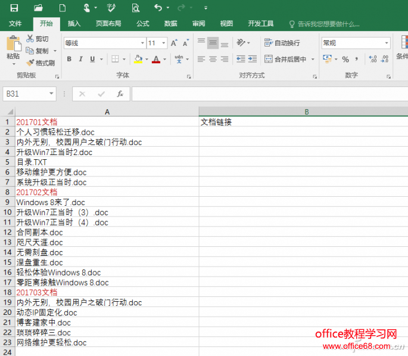Screen dimensions: 408x356
Task: Click the text orientation icon
Action: (241, 42)
